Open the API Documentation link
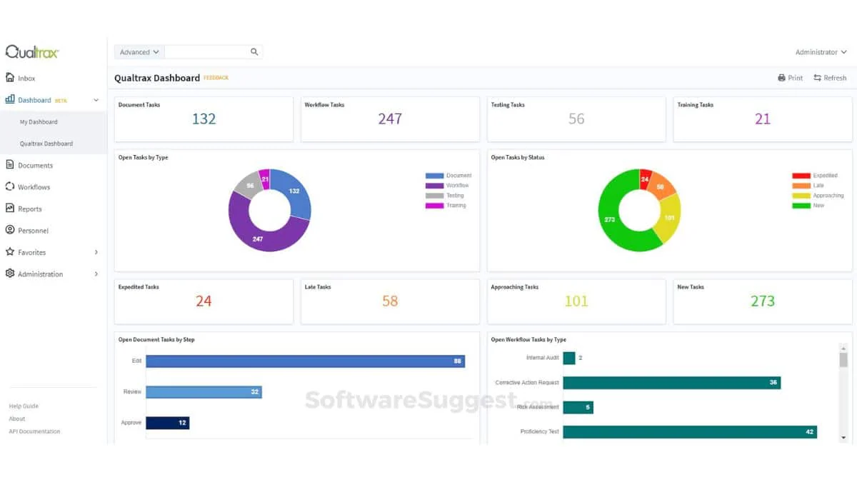Screen dimensions: 857x482 34,431
